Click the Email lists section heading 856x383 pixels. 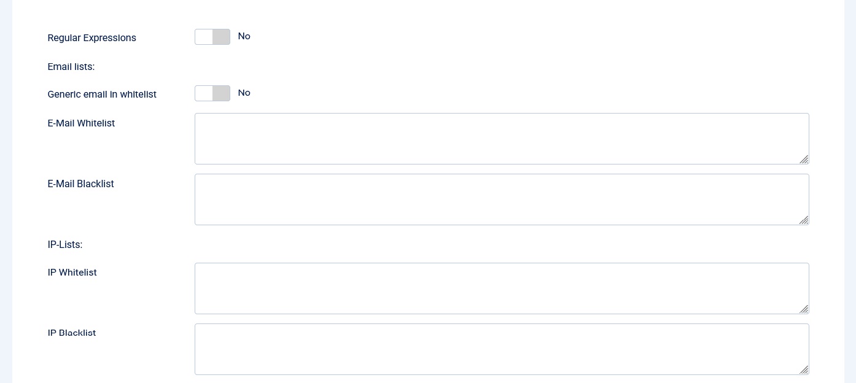pos(71,67)
